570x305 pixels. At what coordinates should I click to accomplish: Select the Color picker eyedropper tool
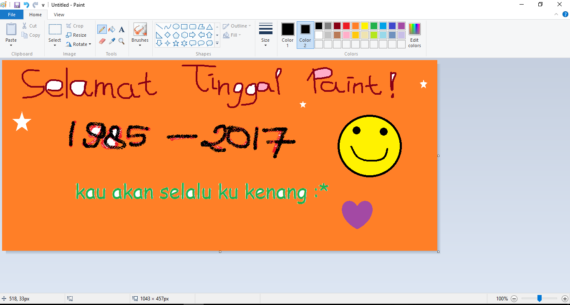point(112,41)
